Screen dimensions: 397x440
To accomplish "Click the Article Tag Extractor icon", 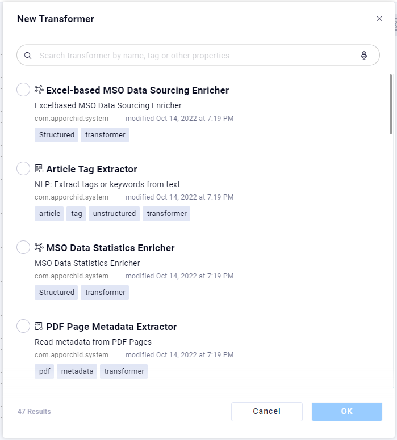I will pos(39,168).
